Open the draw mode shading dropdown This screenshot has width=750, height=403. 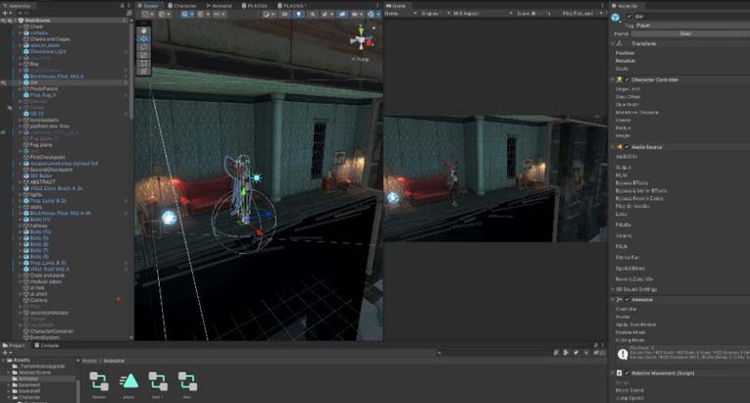[x=269, y=15]
